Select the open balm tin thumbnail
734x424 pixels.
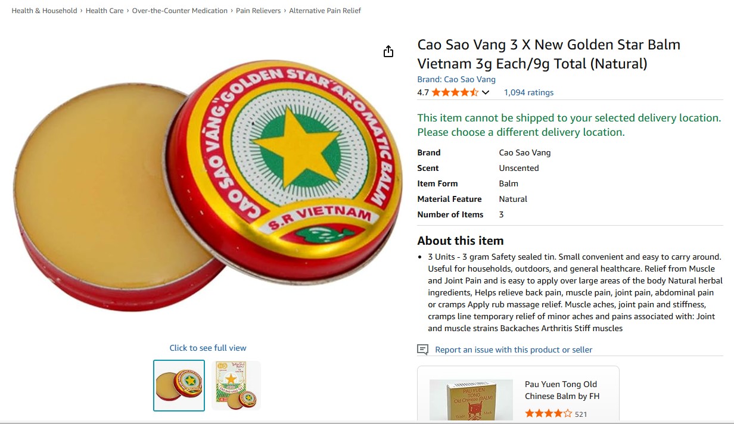click(179, 385)
